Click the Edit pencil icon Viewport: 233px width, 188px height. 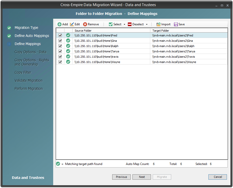[x=72, y=24]
